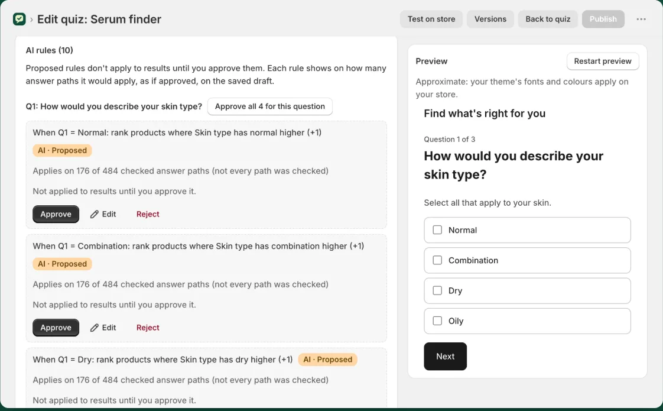Image resolution: width=663 pixels, height=411 pixels.
Task: Click AI · Proposed badge on Combination rule
Action: (62, 264)
